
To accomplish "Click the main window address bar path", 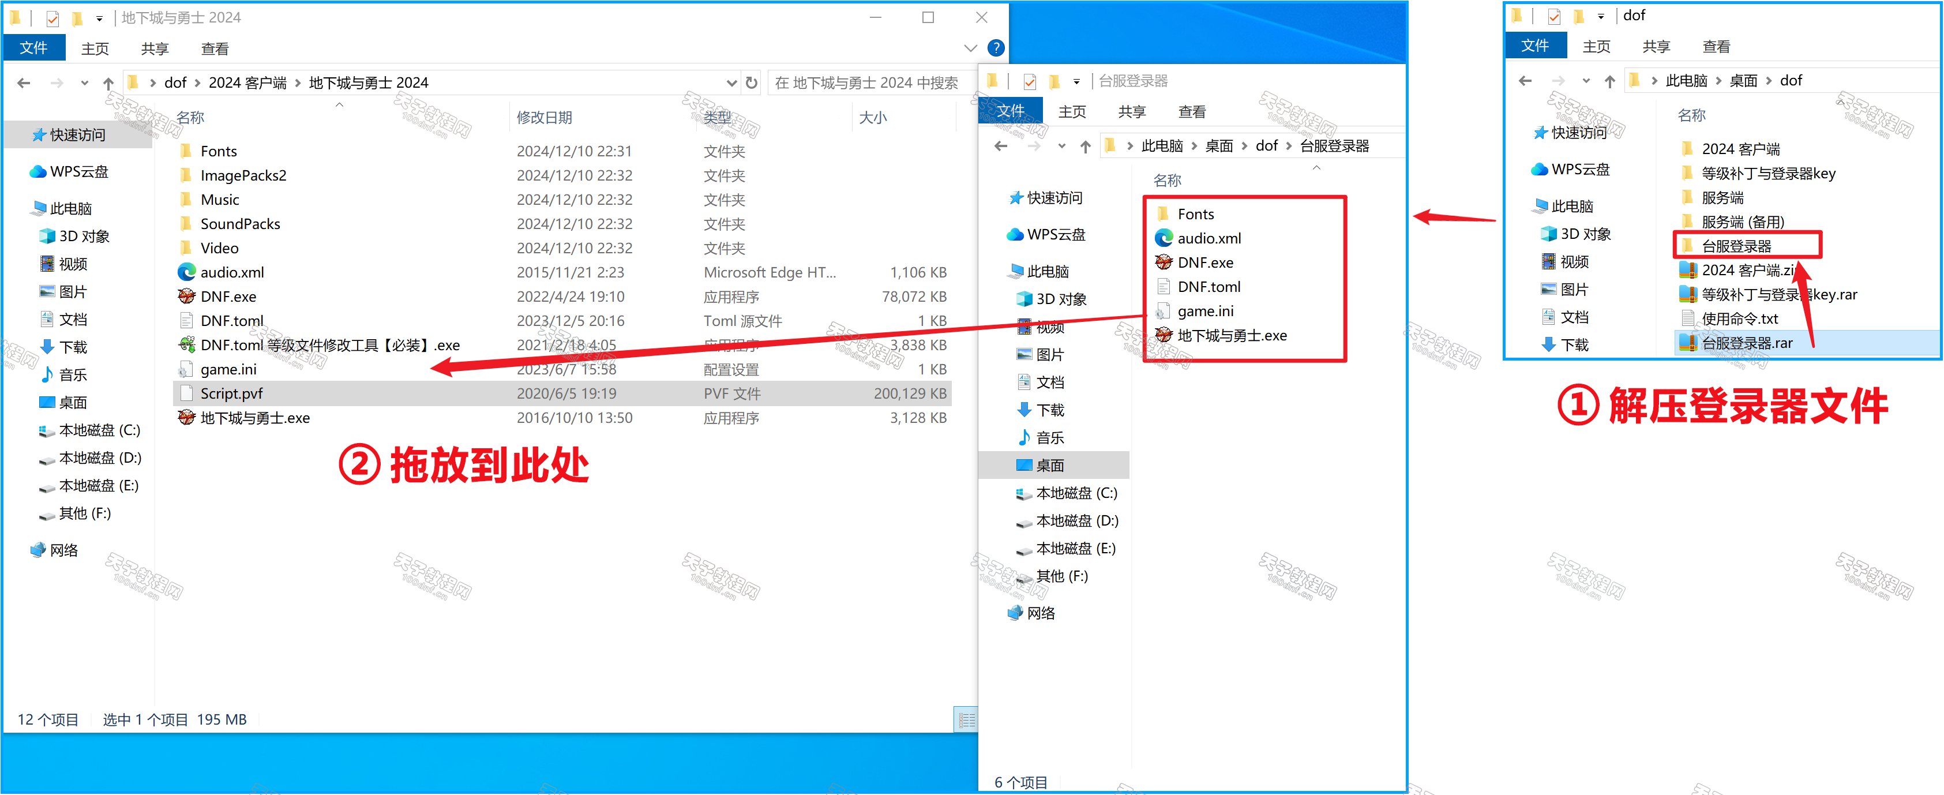I will click(x=430, y=83).
